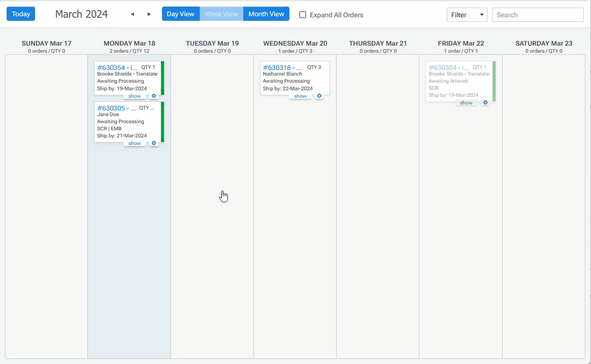Select THURSDAY Mar 21 column header
This screenshot has width=591, height=364.
coord(378,43)
